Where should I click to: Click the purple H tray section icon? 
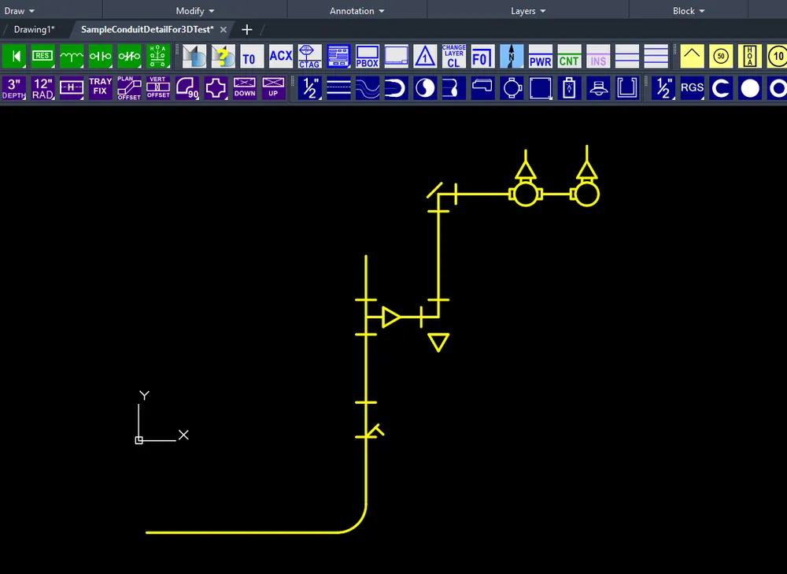tap(72, 88)
